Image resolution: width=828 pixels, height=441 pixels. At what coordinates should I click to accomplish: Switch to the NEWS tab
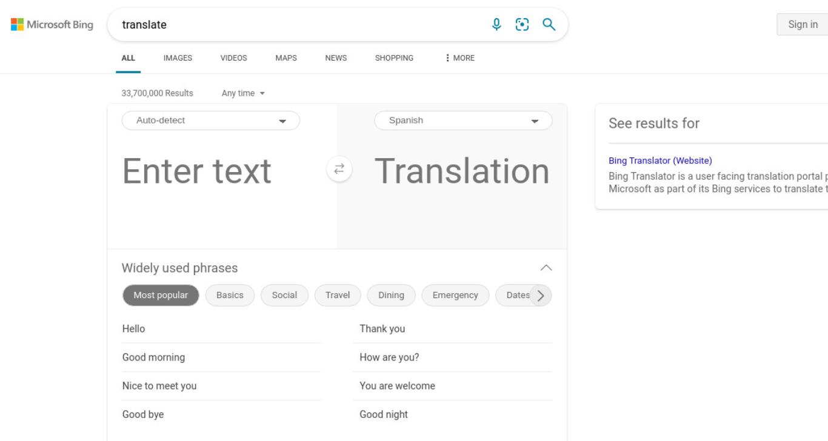336,58
